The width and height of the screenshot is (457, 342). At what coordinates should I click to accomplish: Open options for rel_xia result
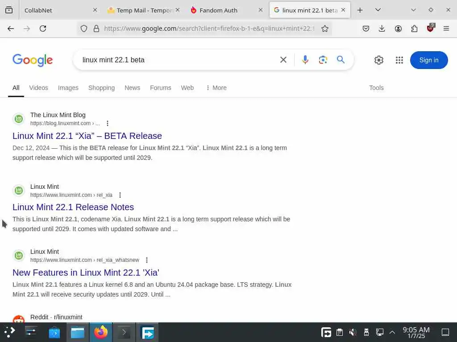click(120, 195)
